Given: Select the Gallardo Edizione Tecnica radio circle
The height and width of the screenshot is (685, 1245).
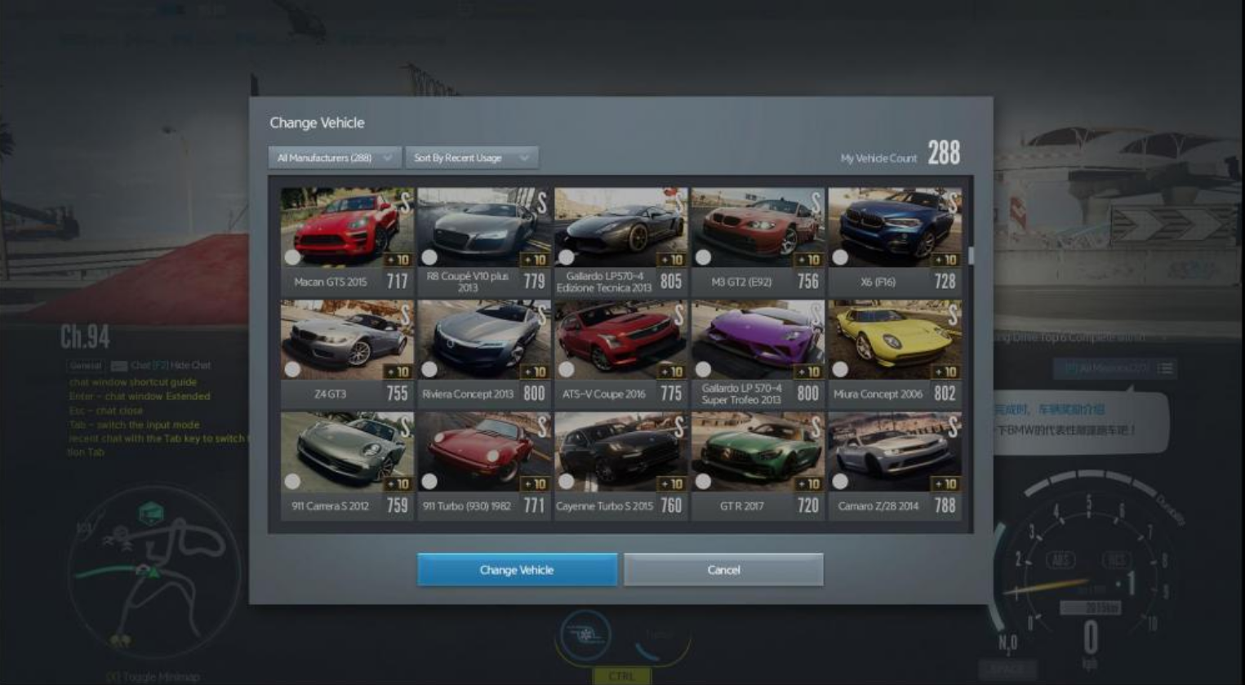Looking at the screenshot, I should [x=567, y=257].
